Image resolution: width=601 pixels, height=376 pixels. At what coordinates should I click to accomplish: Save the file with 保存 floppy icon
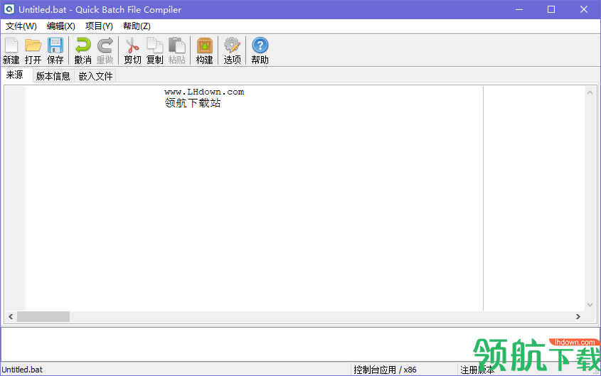click(x=55, y=50)
